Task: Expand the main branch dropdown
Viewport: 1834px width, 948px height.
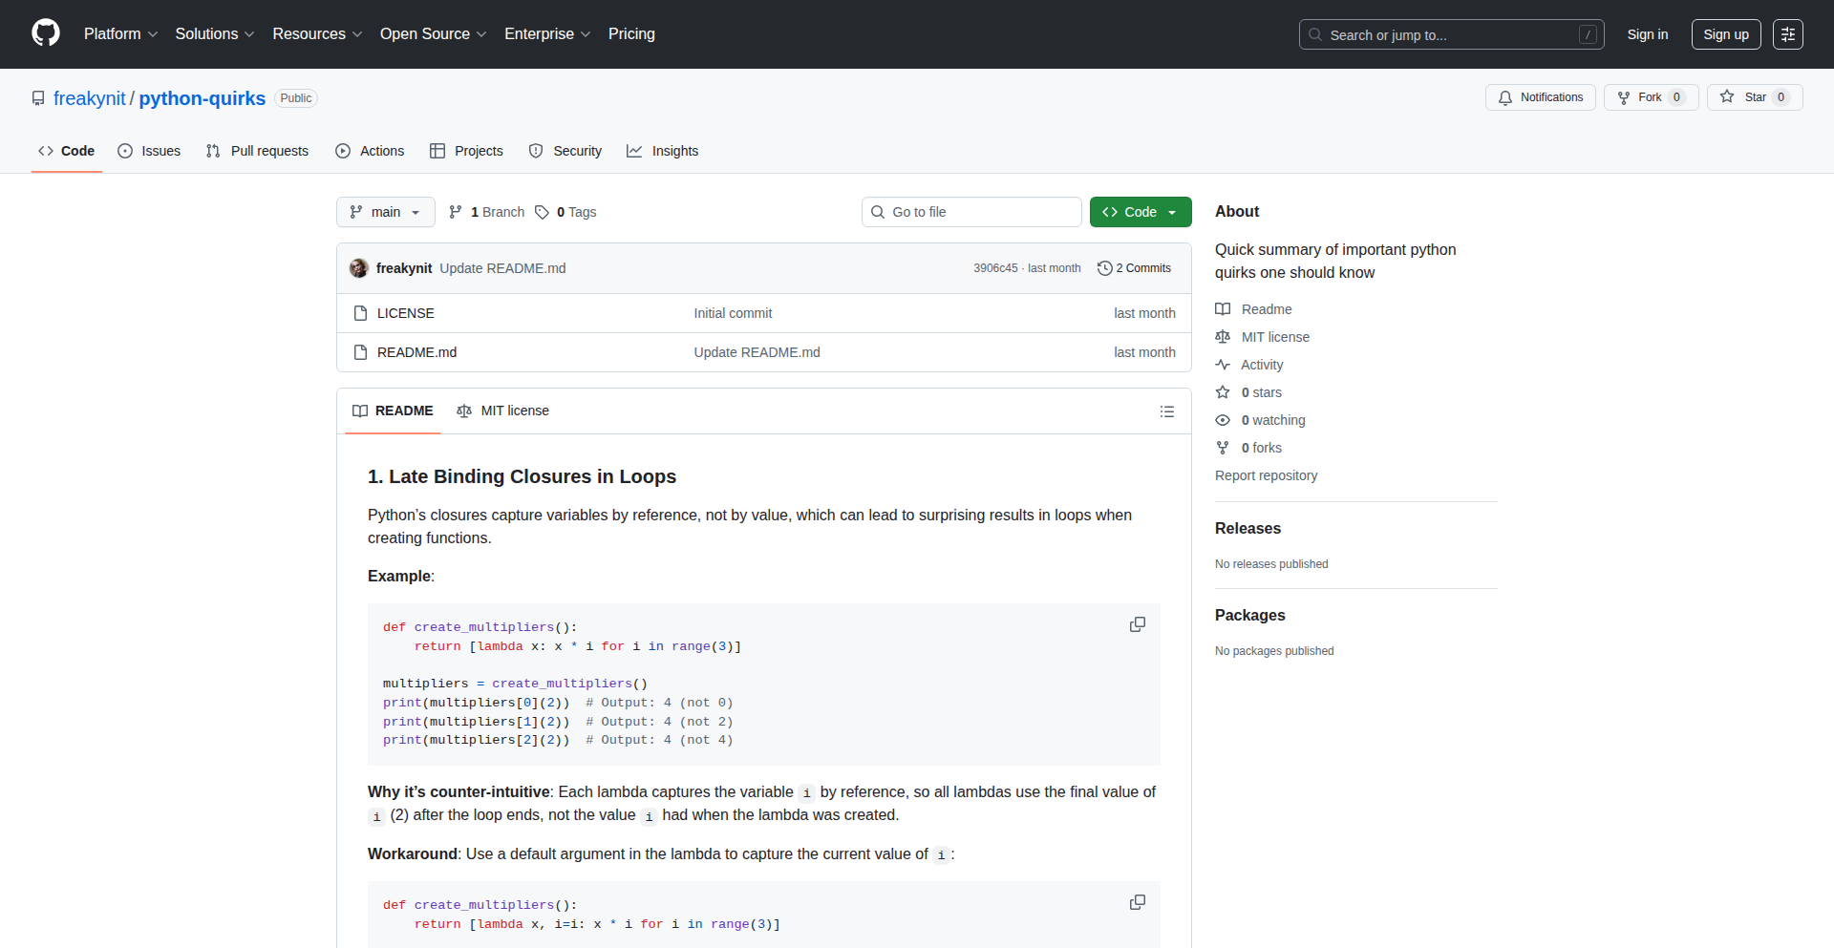Action: point(385,212)
